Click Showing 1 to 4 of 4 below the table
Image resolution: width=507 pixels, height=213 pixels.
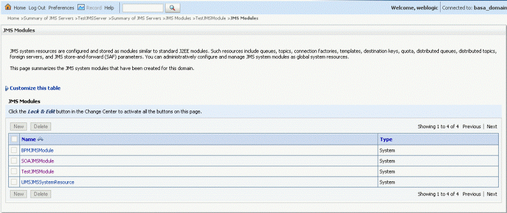pos(438,194)
